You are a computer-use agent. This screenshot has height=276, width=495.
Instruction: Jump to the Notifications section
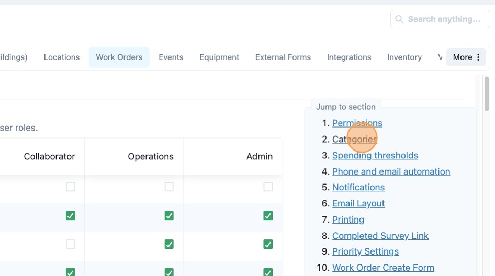358,187
